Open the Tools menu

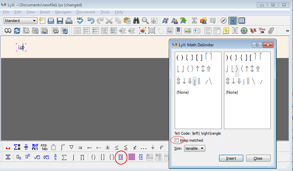[105, 12]
